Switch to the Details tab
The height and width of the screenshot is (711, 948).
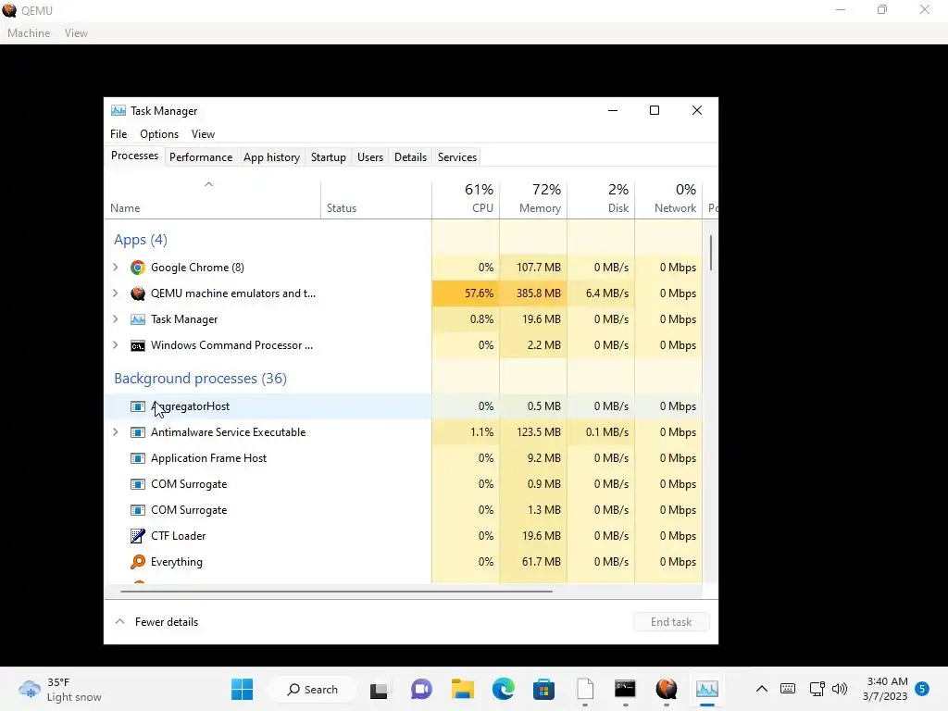[x=410, y=157]
